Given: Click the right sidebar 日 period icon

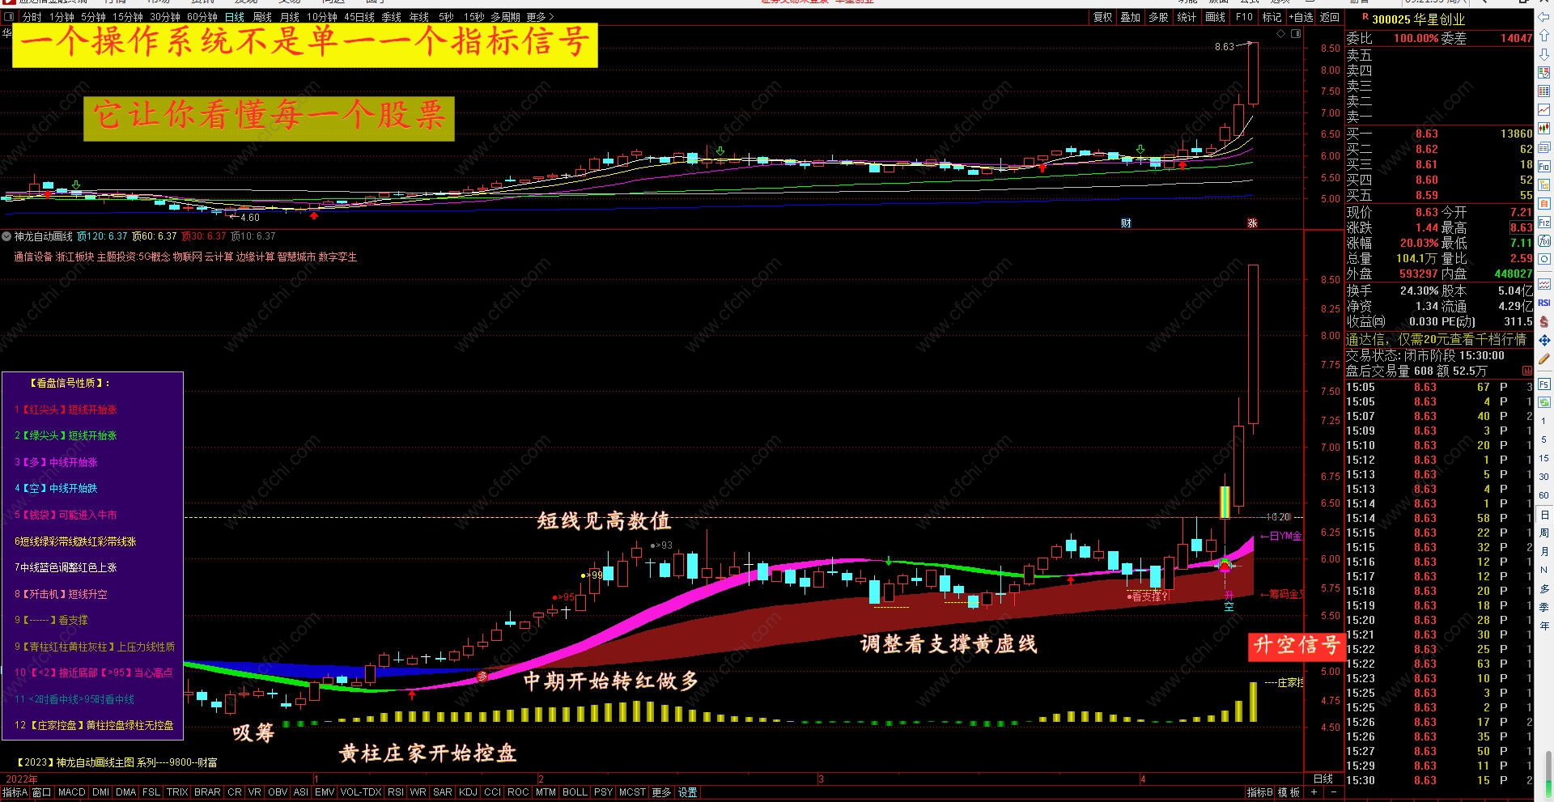Looking at the screenshot, I should click(1543, 515).
